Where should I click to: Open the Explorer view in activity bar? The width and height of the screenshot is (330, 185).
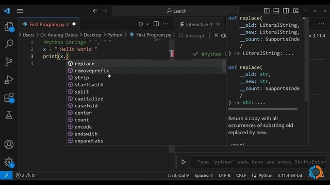click(x=9, y=27)
